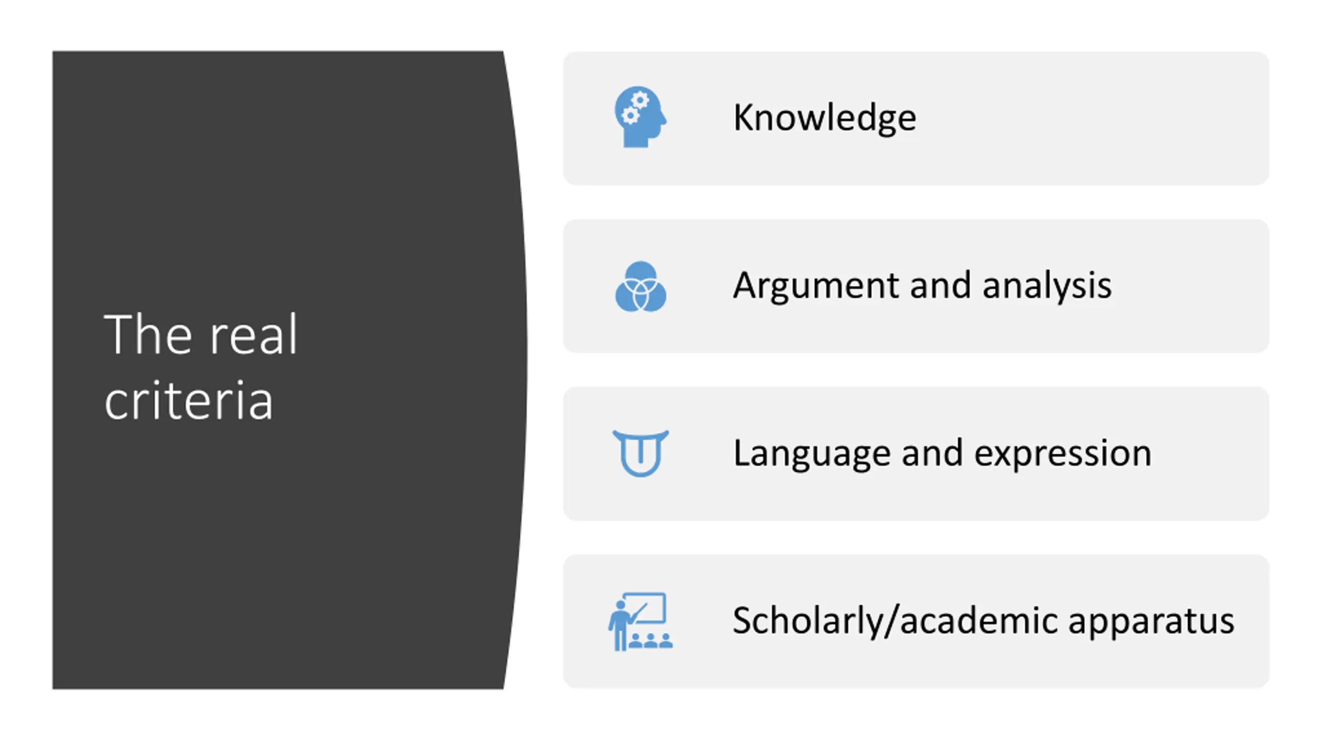The image size is (1322, 743).
Task: Select the "Language and expression" text
Action: 942,453
